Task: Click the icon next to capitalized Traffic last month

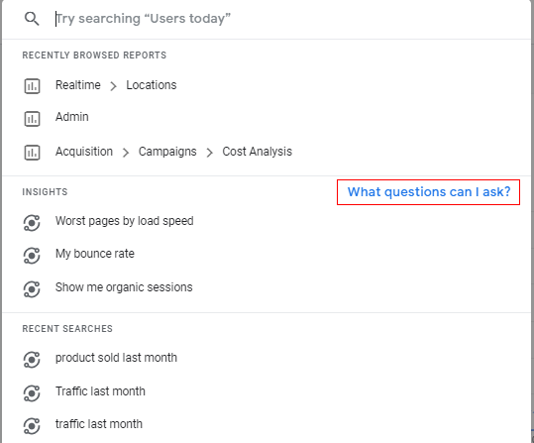Action: pos(32,392)
